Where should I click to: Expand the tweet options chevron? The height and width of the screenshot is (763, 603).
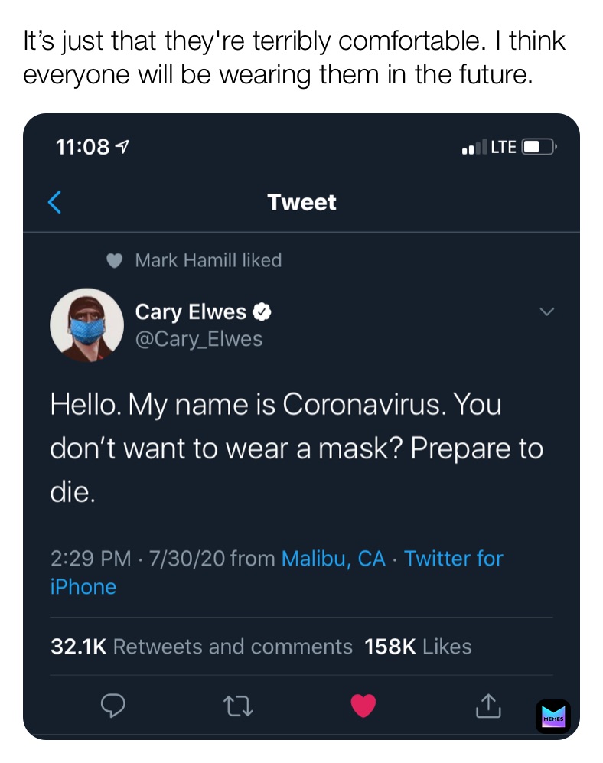tap(546, 311)
